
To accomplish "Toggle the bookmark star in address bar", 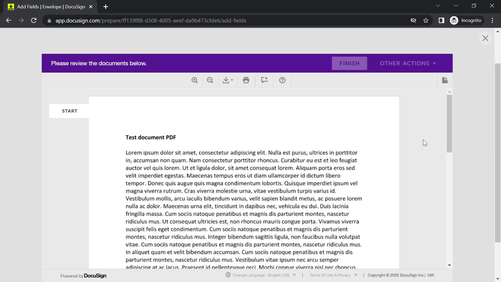I will 426,20.
